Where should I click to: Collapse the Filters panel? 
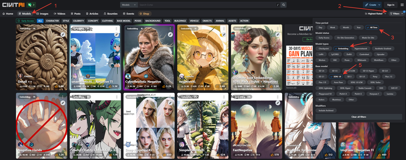click(397, 14)
